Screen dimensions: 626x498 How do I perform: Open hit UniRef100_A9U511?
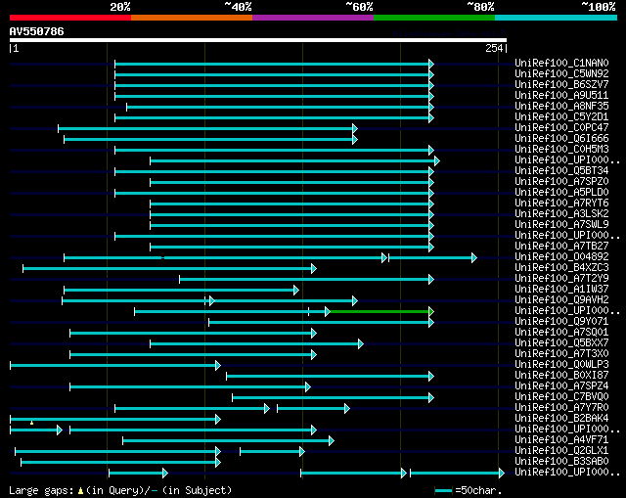pos(561,96)
